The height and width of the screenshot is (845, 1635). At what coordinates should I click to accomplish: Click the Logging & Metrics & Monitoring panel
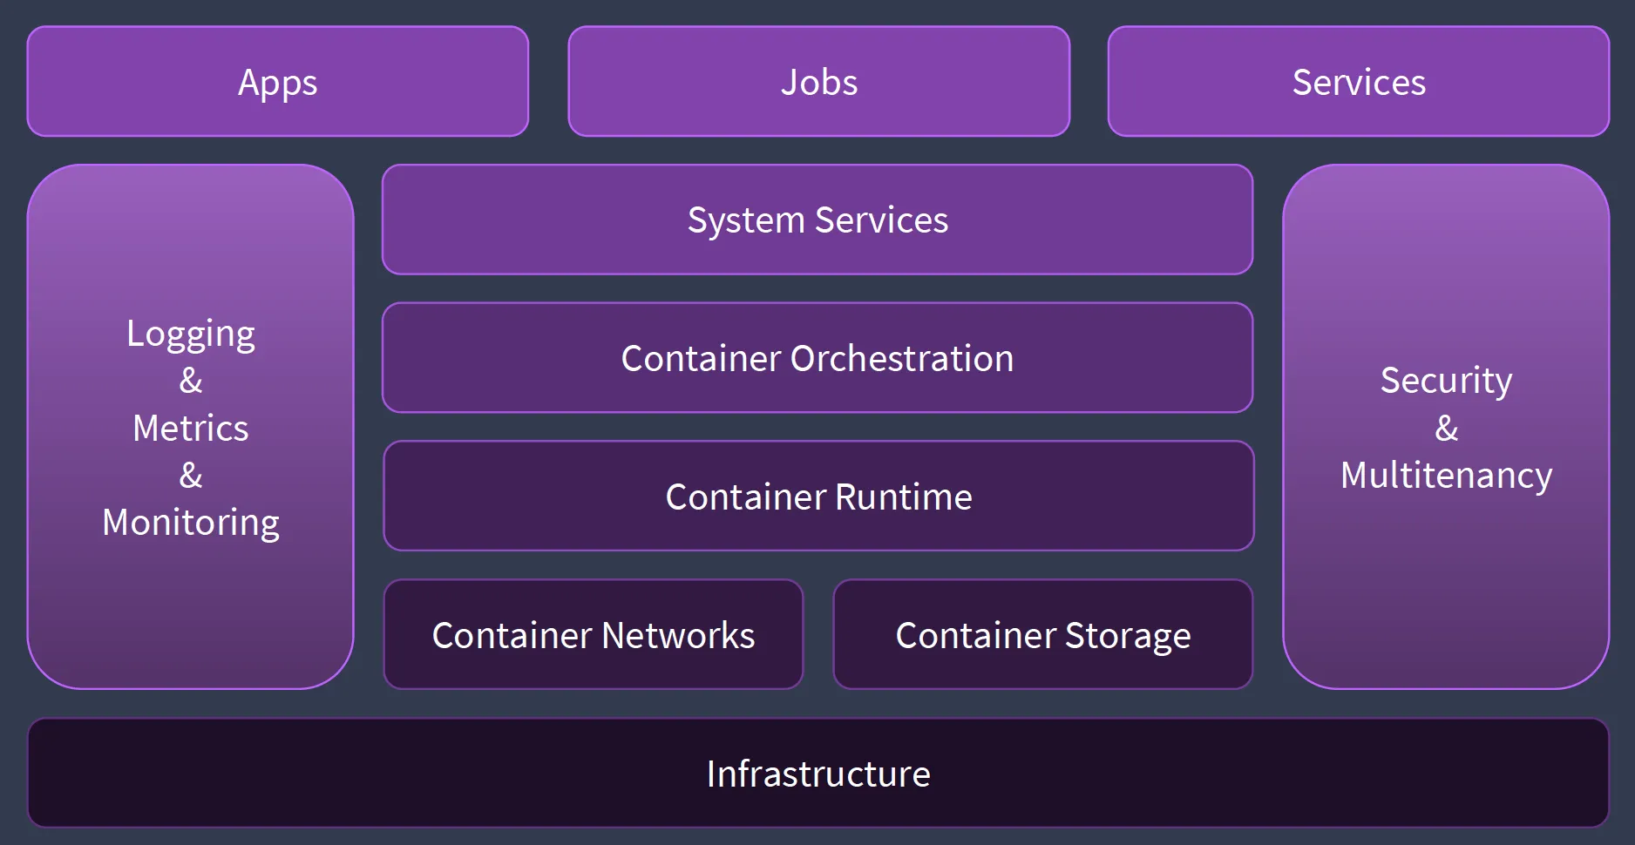click(x=191, y=427)
